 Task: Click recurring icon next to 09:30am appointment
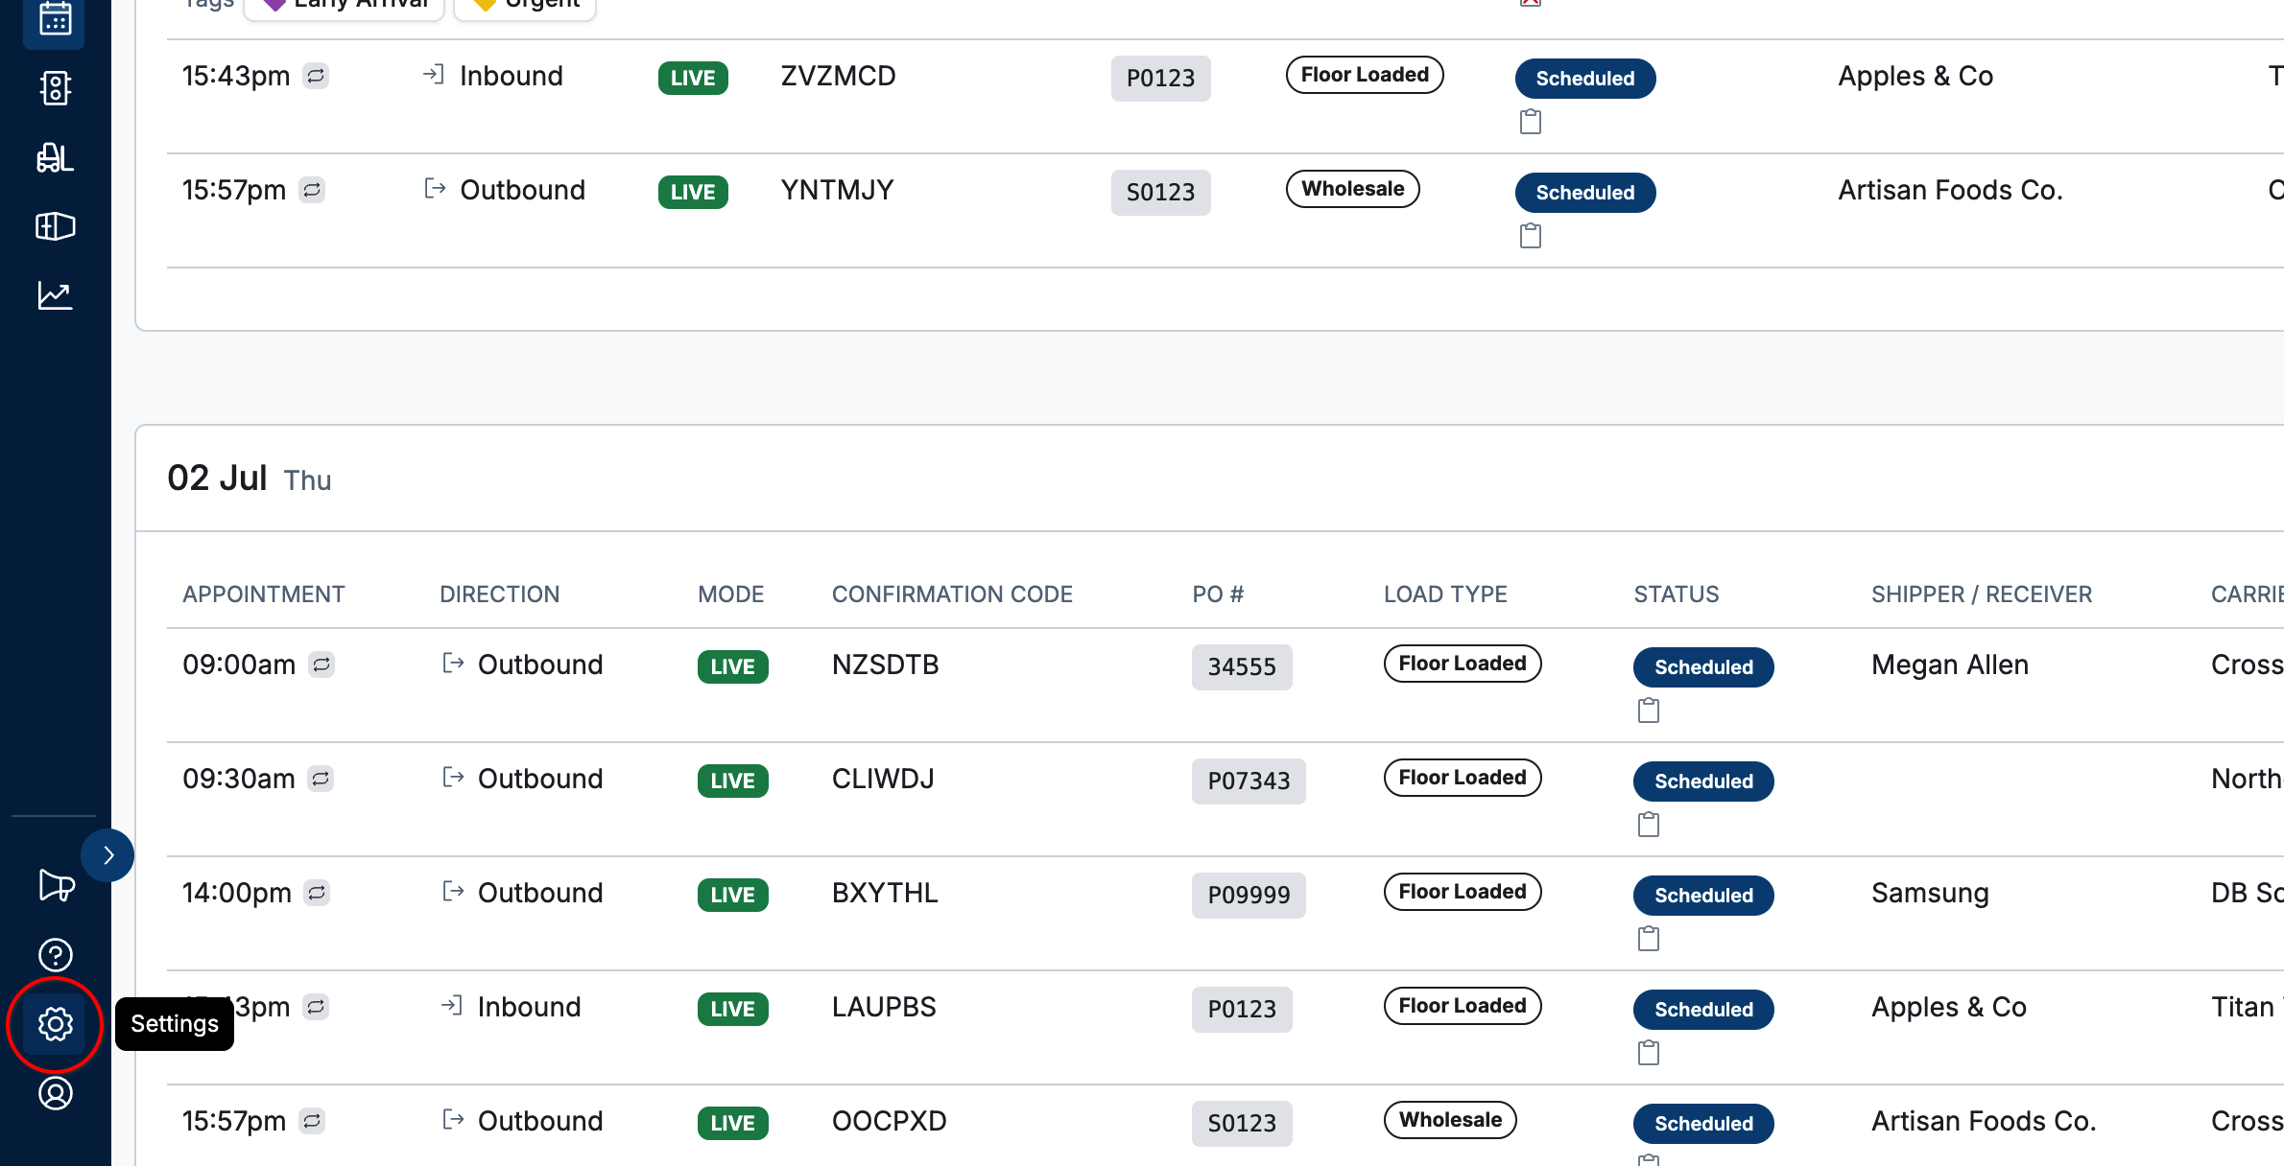[x=321, y=778]
